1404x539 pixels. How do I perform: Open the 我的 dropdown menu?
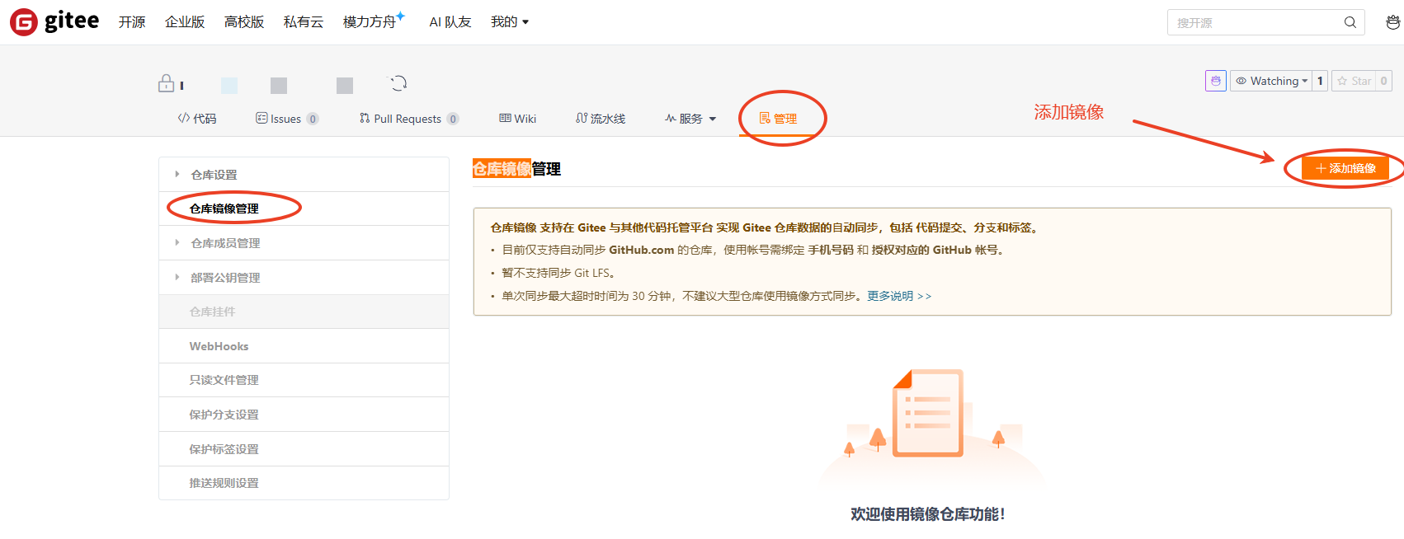[x=509, y=22]
